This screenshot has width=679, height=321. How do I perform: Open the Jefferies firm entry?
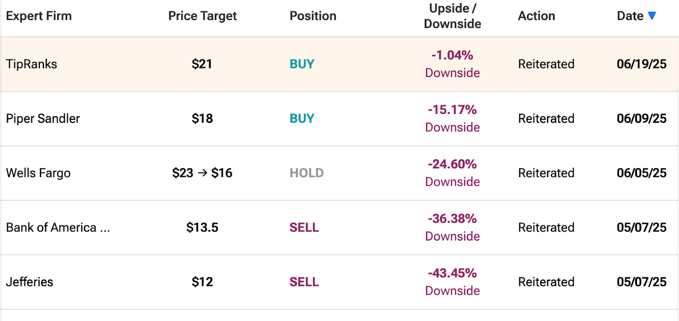click(30, 282)
